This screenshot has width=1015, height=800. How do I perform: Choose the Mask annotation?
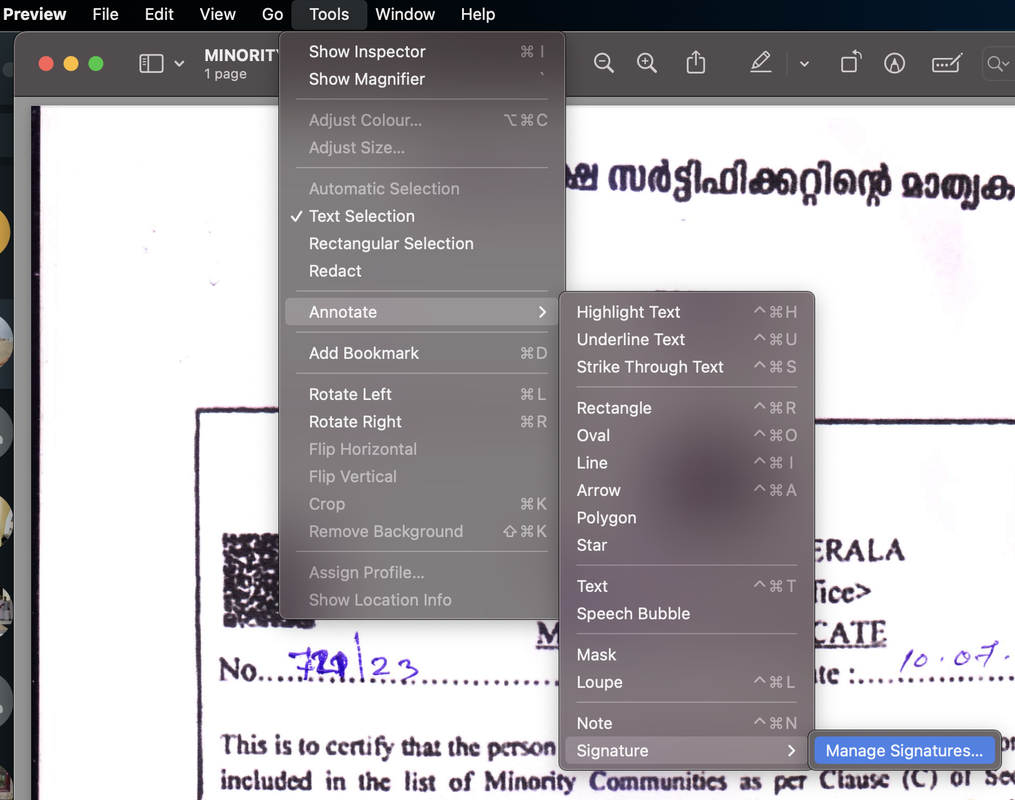[686, 655]
